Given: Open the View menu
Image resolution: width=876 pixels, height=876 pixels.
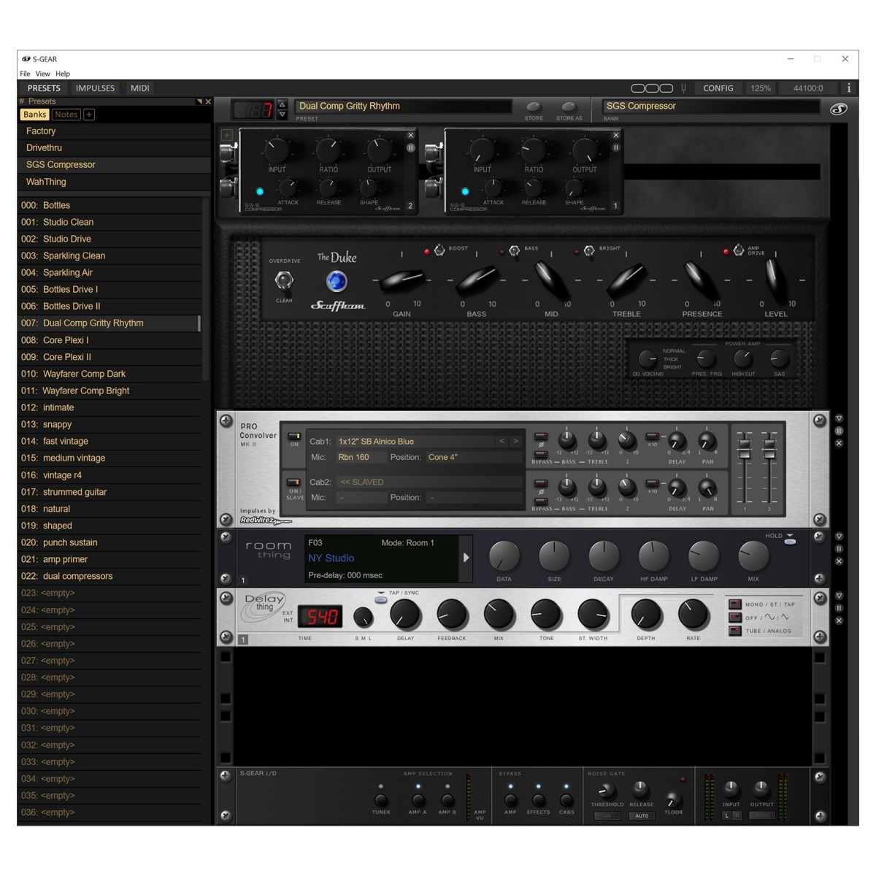Looking at the screenshot, I should 42,74.
